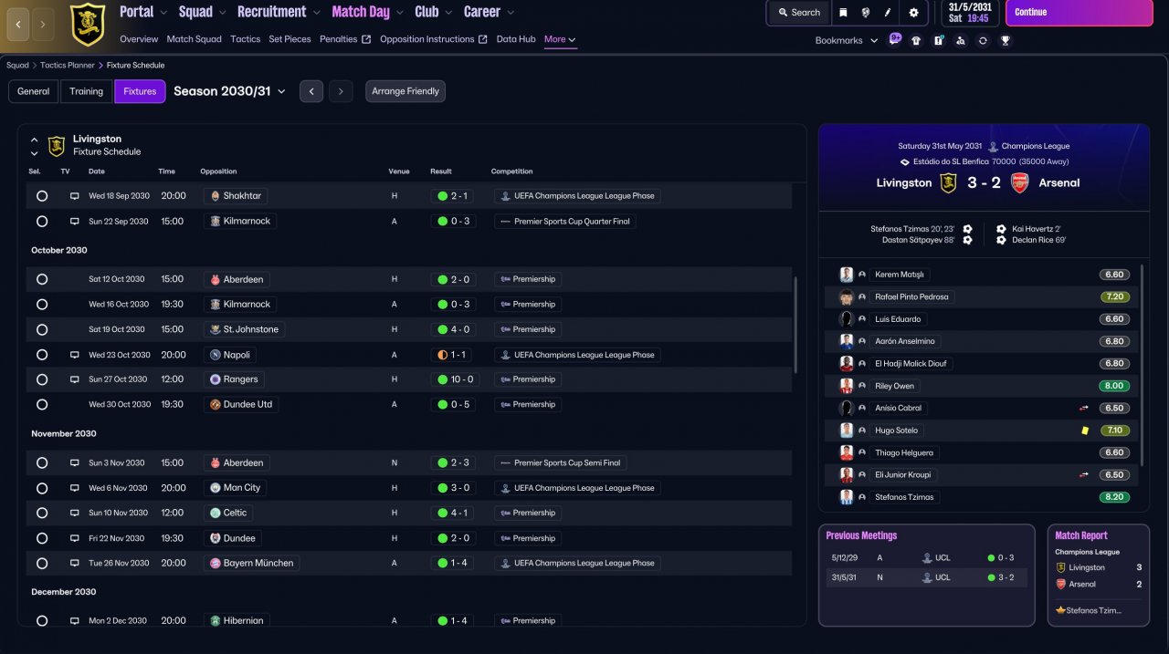This screenshot has height=654, width=1169.
Task: Select the 12 Oct Aberdeen fixture radio button
Action: [42, 279]
